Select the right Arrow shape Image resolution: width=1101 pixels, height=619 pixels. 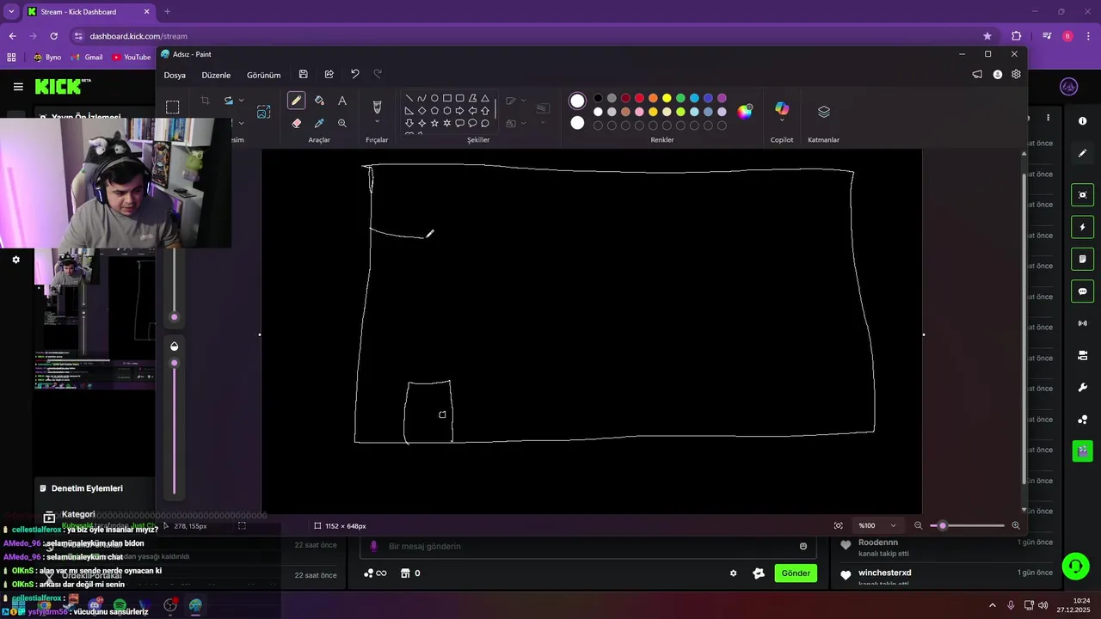pos(459,111)
